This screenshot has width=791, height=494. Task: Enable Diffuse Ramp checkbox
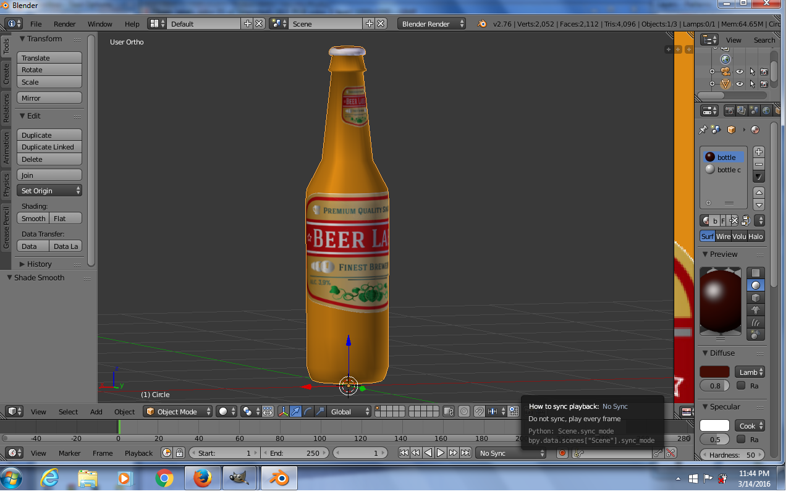(x=741, y=385)
